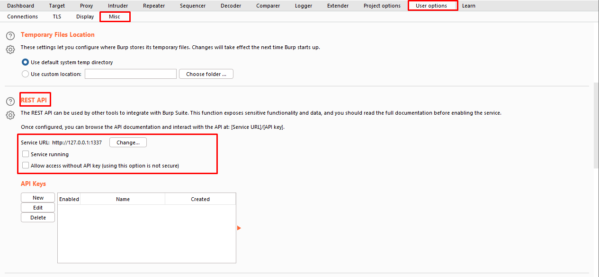Click the Enabled column header

point(69,199)
